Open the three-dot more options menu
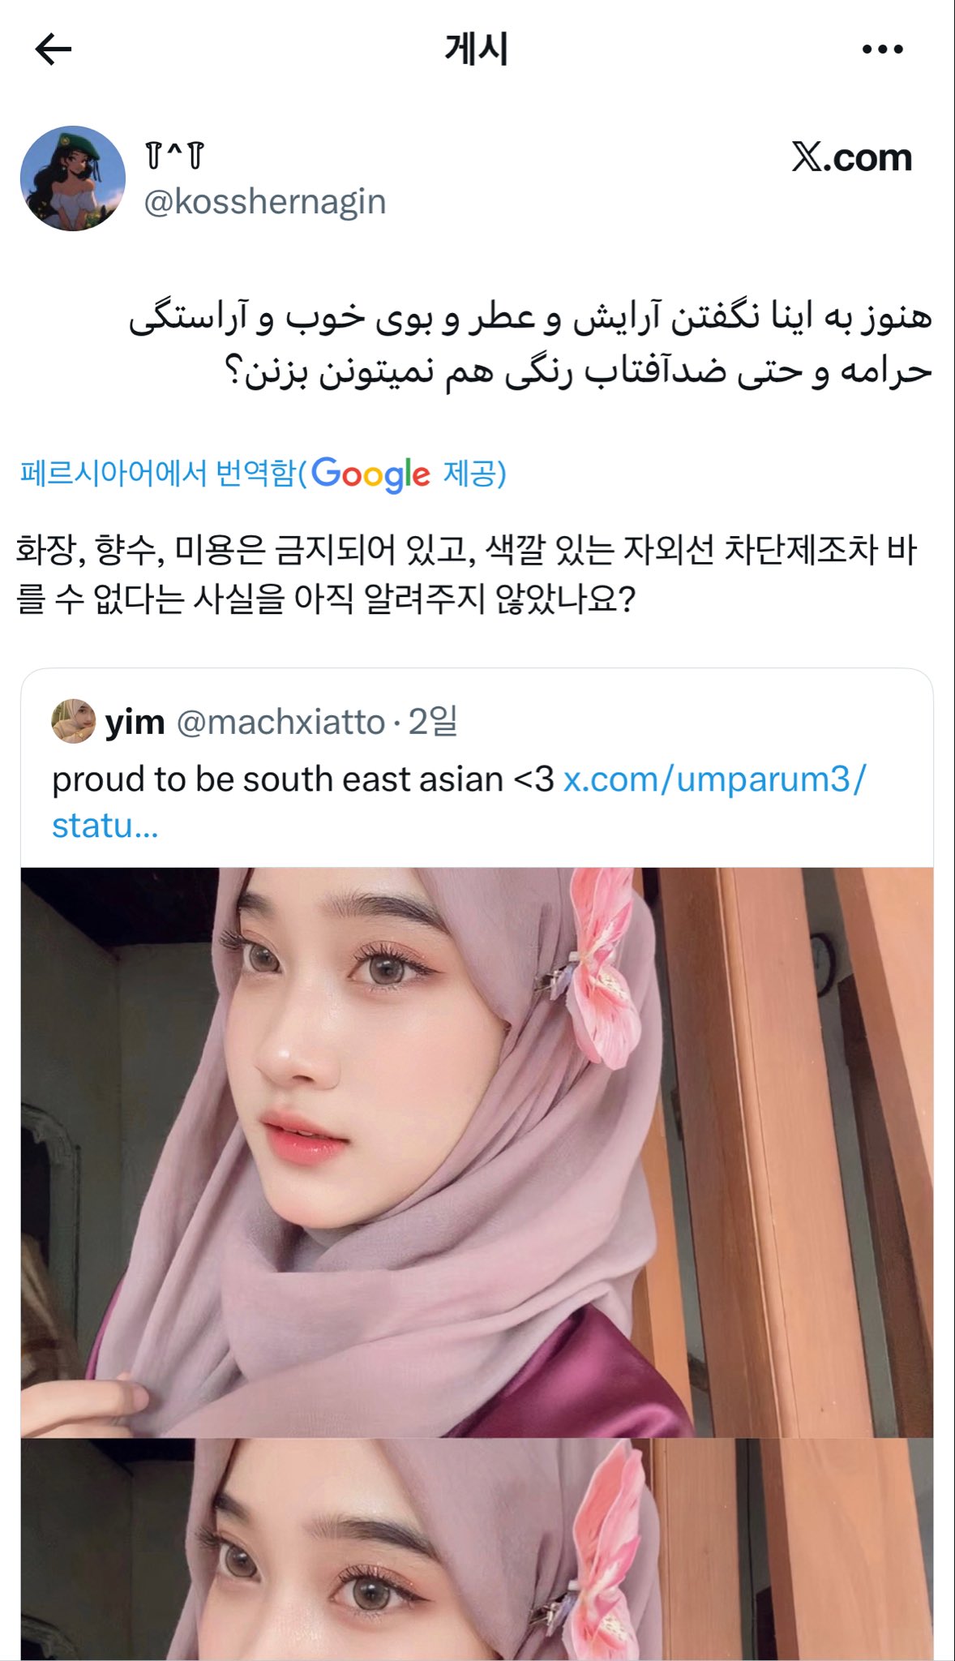The image size is (955, 1661). point(882,49)
